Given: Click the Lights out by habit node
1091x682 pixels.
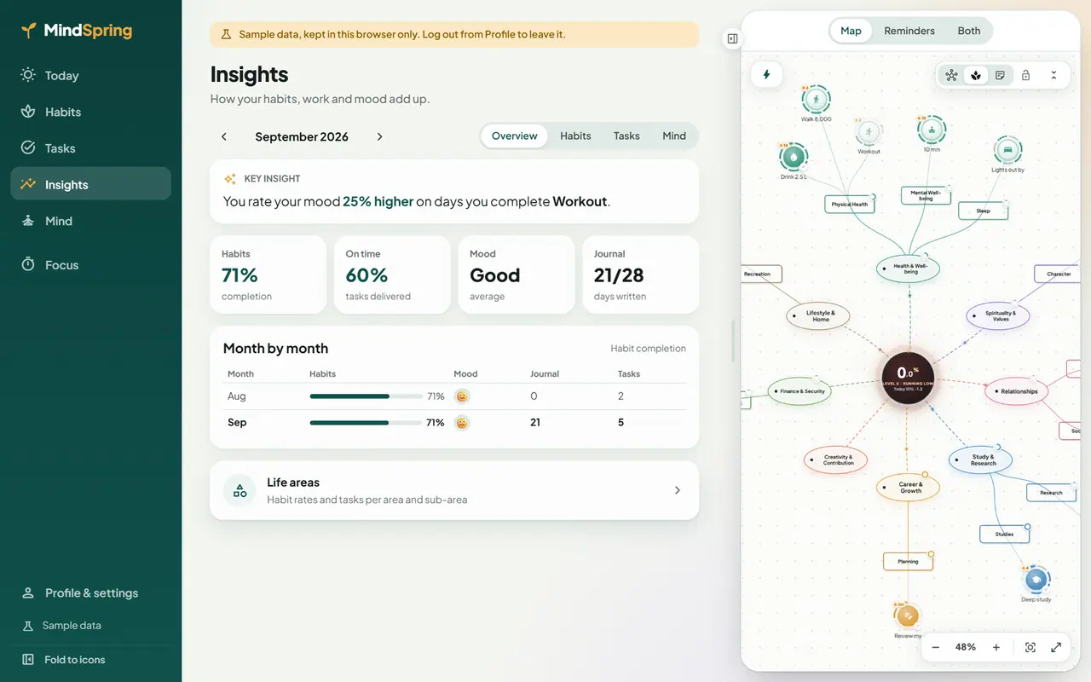Looking at the screenshot, I should click(x=1007, y=150).
